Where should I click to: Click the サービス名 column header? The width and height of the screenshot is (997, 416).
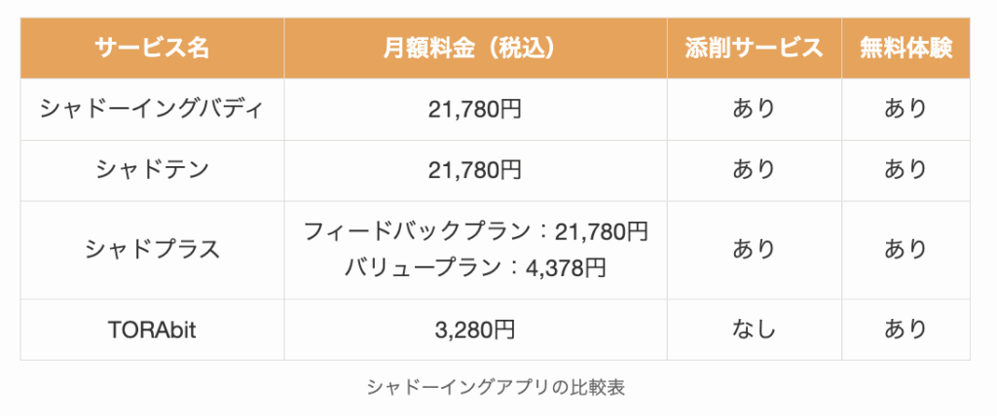[x=152, y=48]
